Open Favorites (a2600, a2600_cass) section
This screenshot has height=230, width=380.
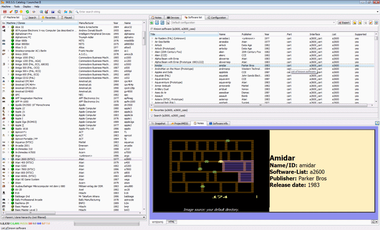coord(263,110)
